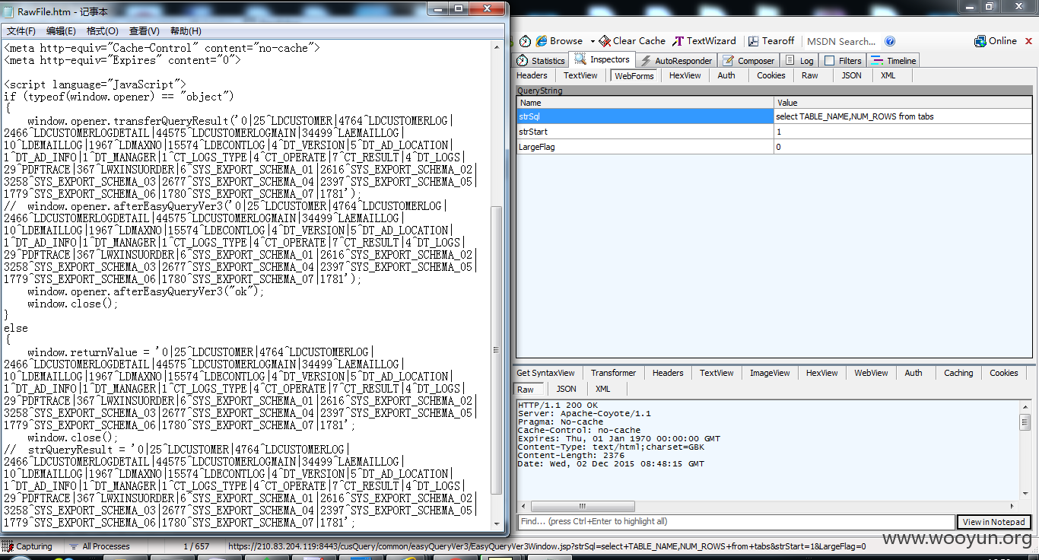Click the timer icon in Fiddler toolbar
Screen dimensions: 1039x560
tap(526, 41)
